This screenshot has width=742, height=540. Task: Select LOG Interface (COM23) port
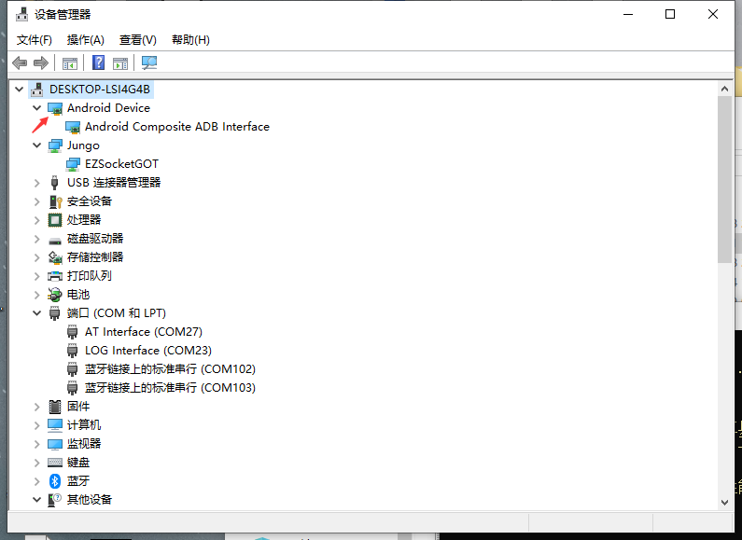147,351
